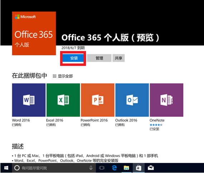Click the 已安装 status under OneNote
The height and width of the screenshot is (173, 204).
click(x=154, y=129)
